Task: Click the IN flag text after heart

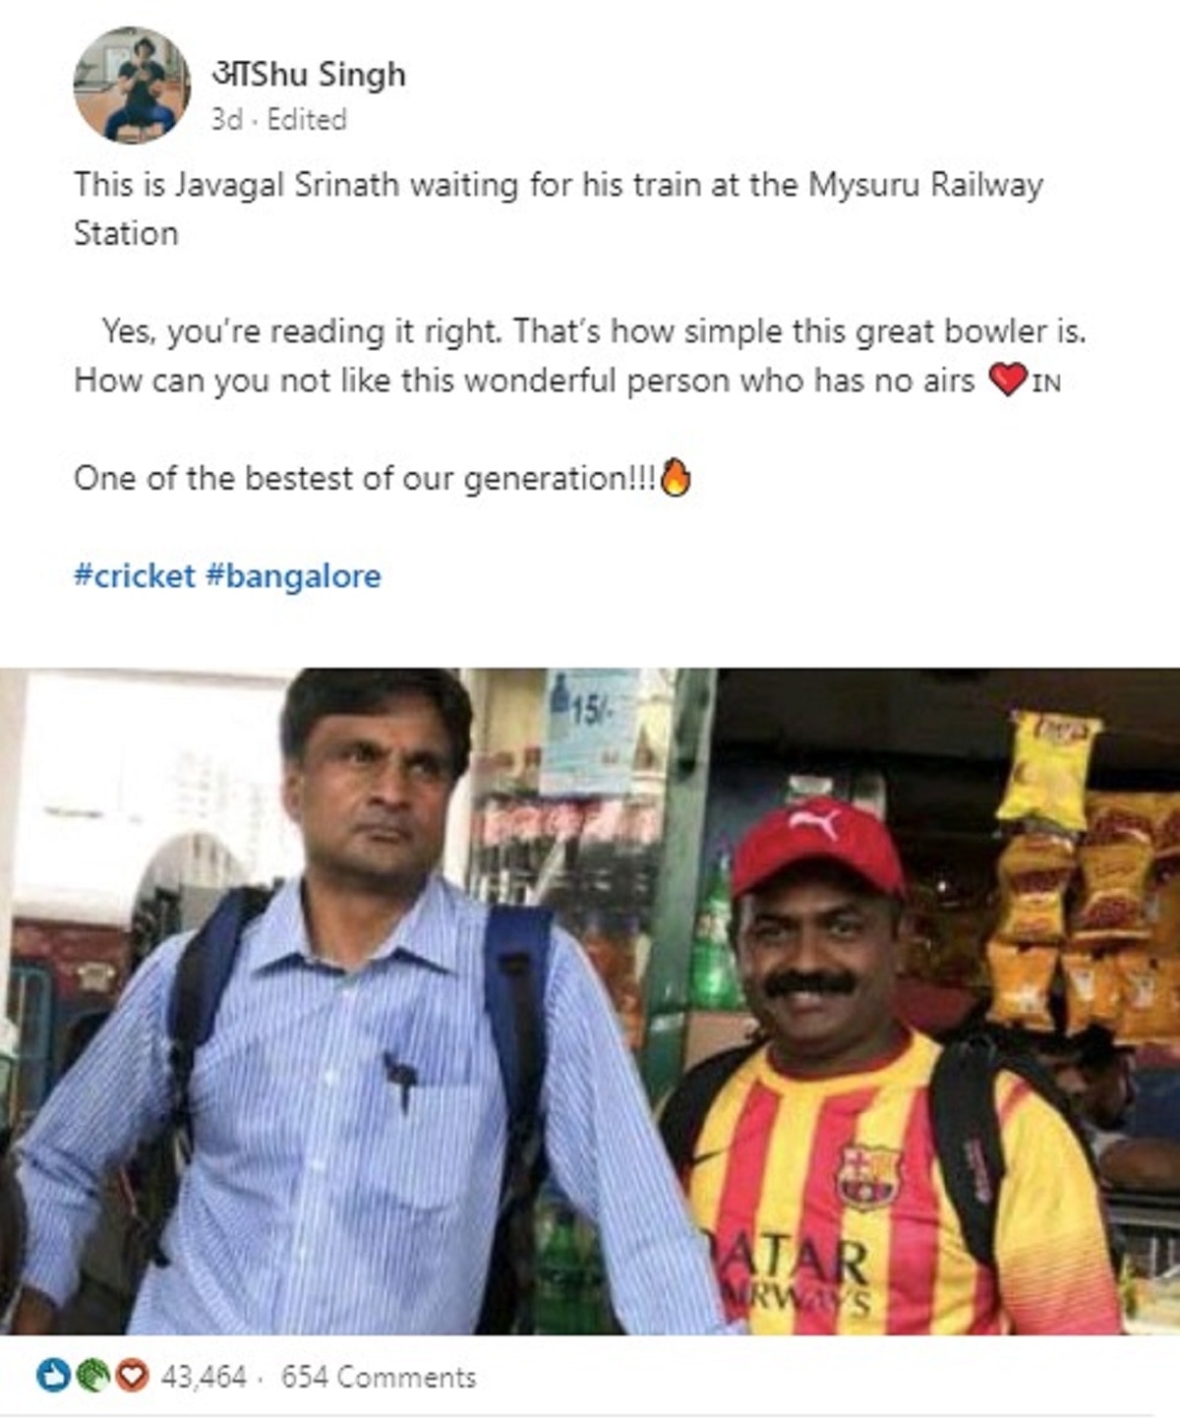Action: pyautogui.click(x=1046, y=383)
